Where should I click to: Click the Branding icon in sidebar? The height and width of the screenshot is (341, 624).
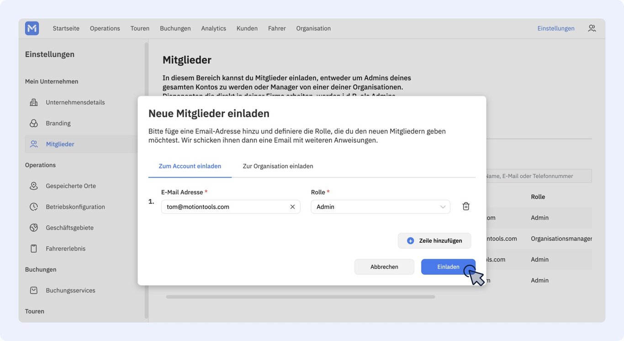[34, 123]
